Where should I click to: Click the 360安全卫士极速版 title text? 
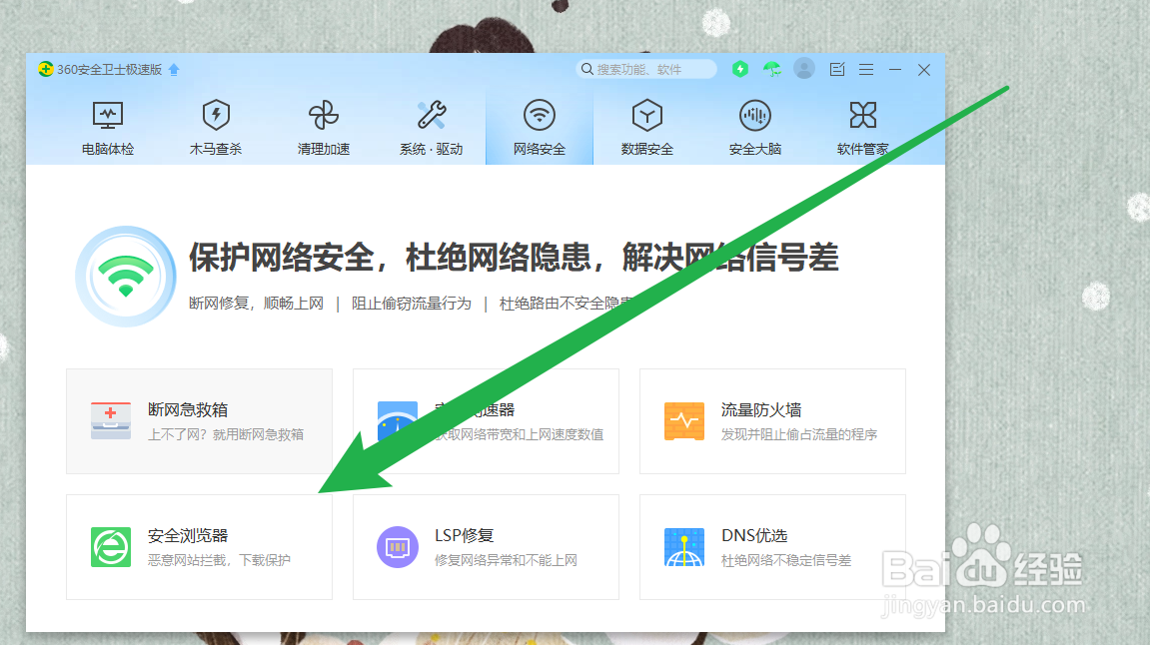[x=109, y=70]
